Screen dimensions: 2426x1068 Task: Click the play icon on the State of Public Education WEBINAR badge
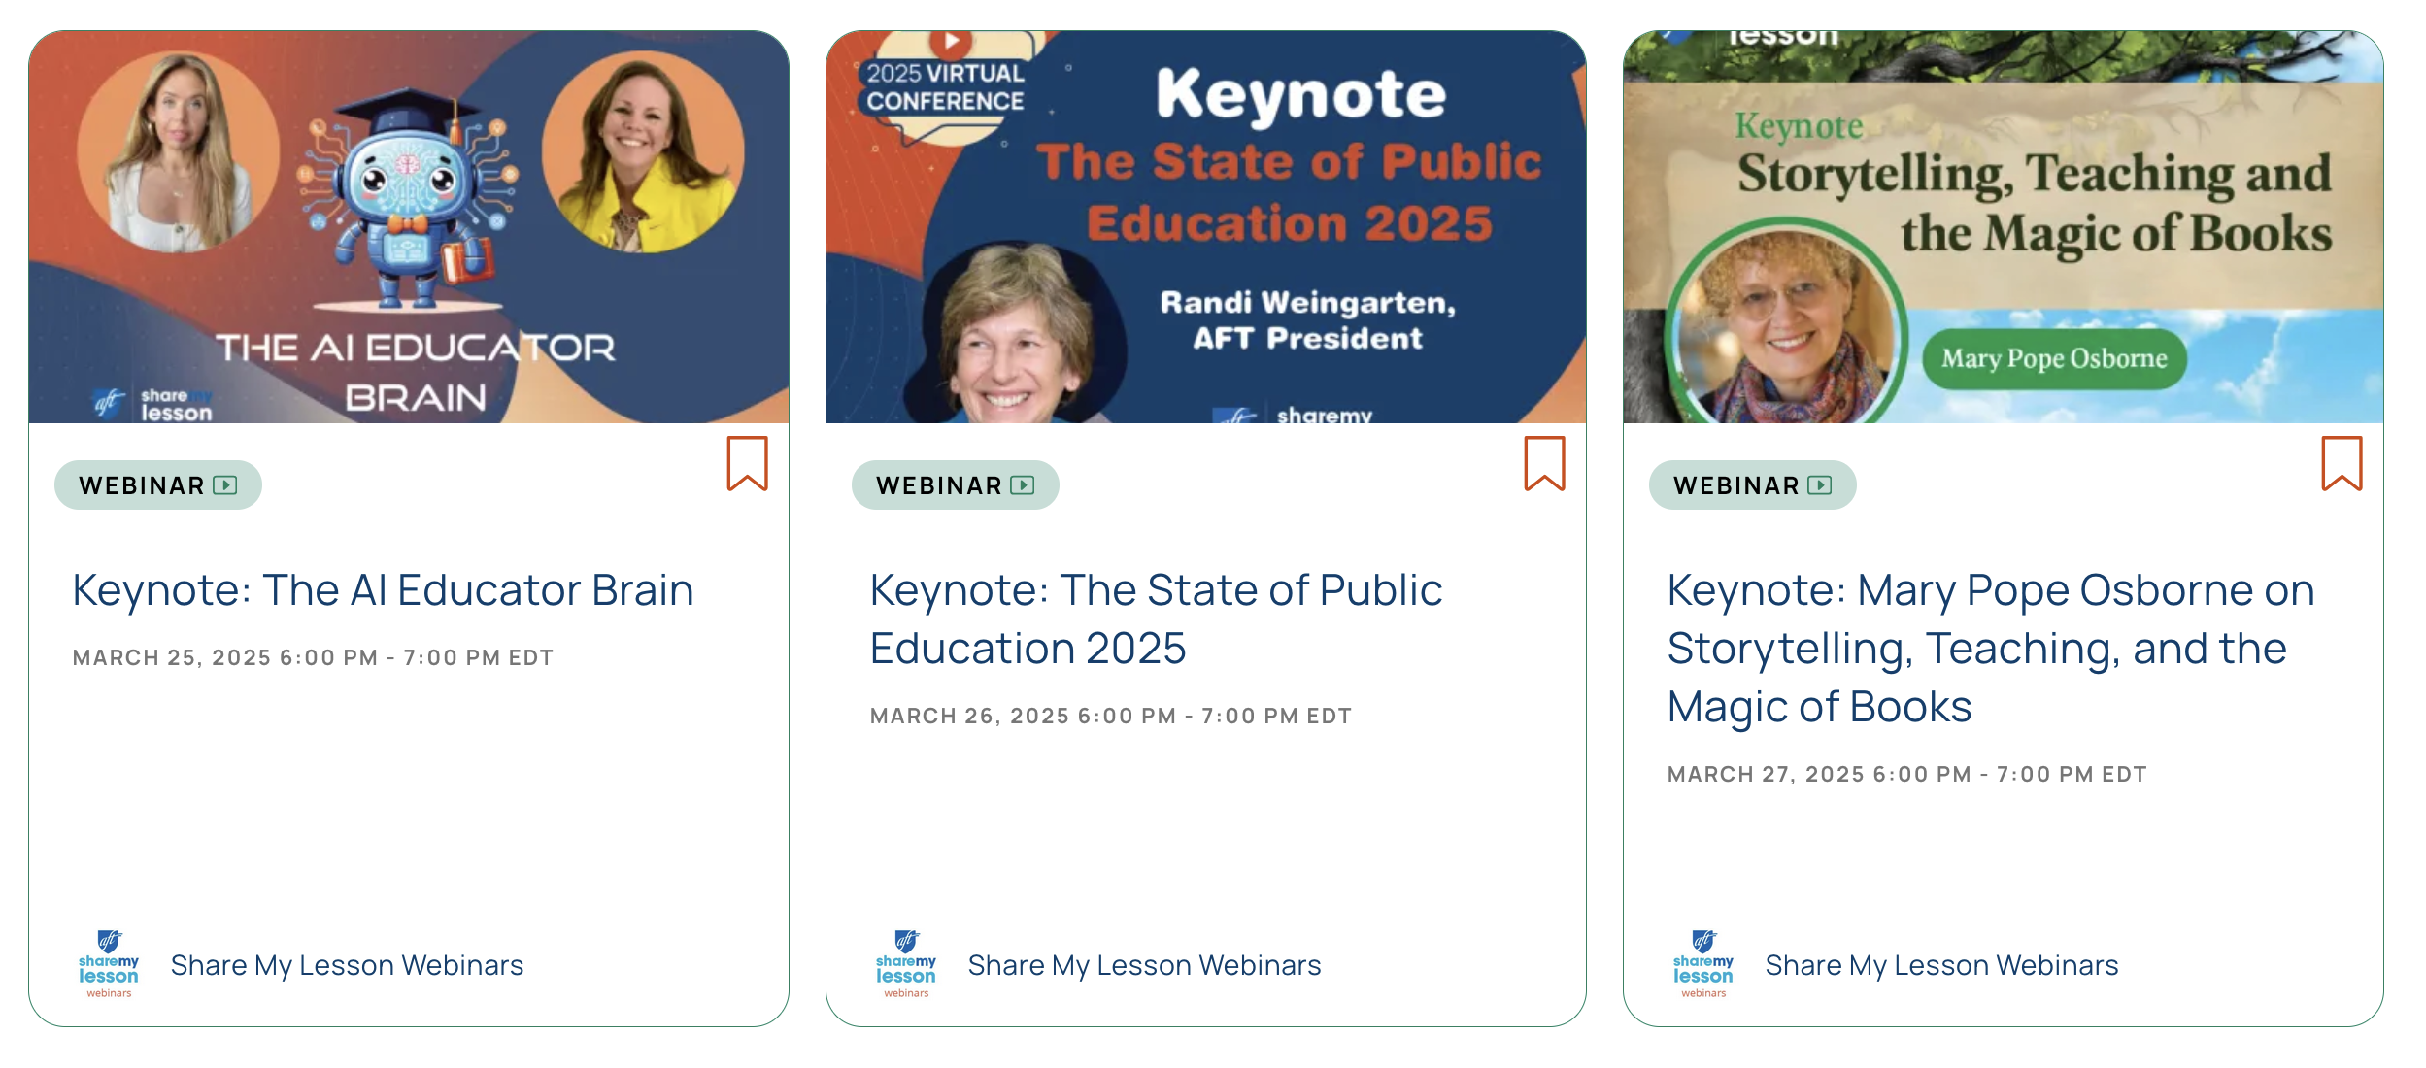point(1021,485)
